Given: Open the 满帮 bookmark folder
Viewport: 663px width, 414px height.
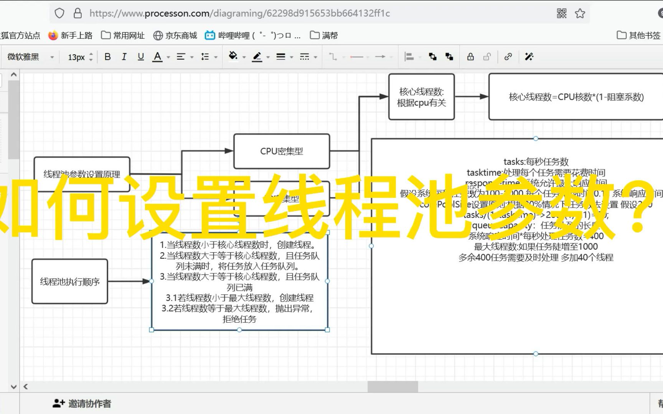Looking at the screenshot, I should tap(324, 35).
